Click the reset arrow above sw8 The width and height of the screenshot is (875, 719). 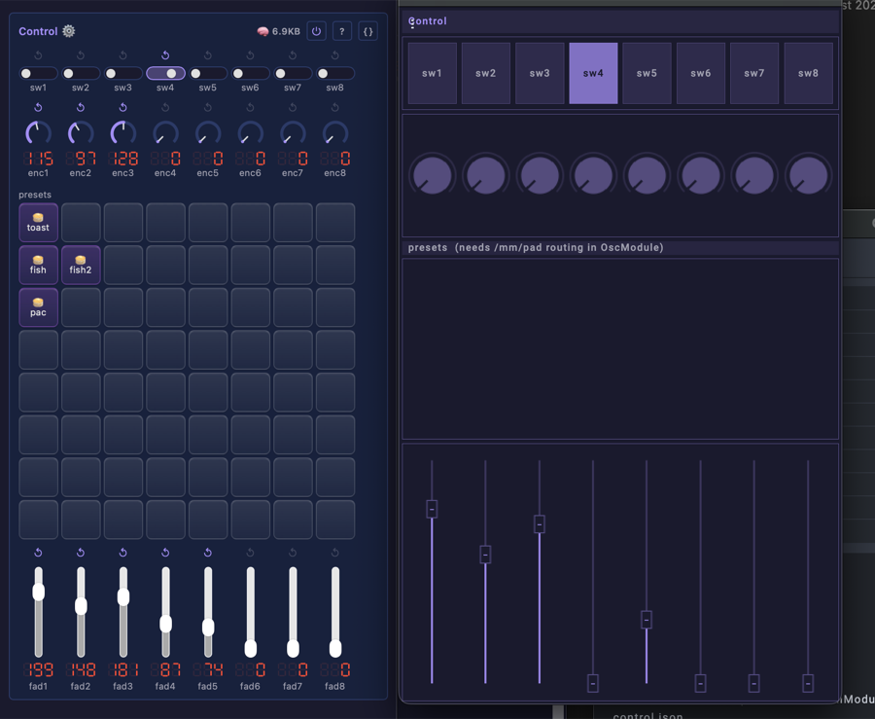click(334, 55)
